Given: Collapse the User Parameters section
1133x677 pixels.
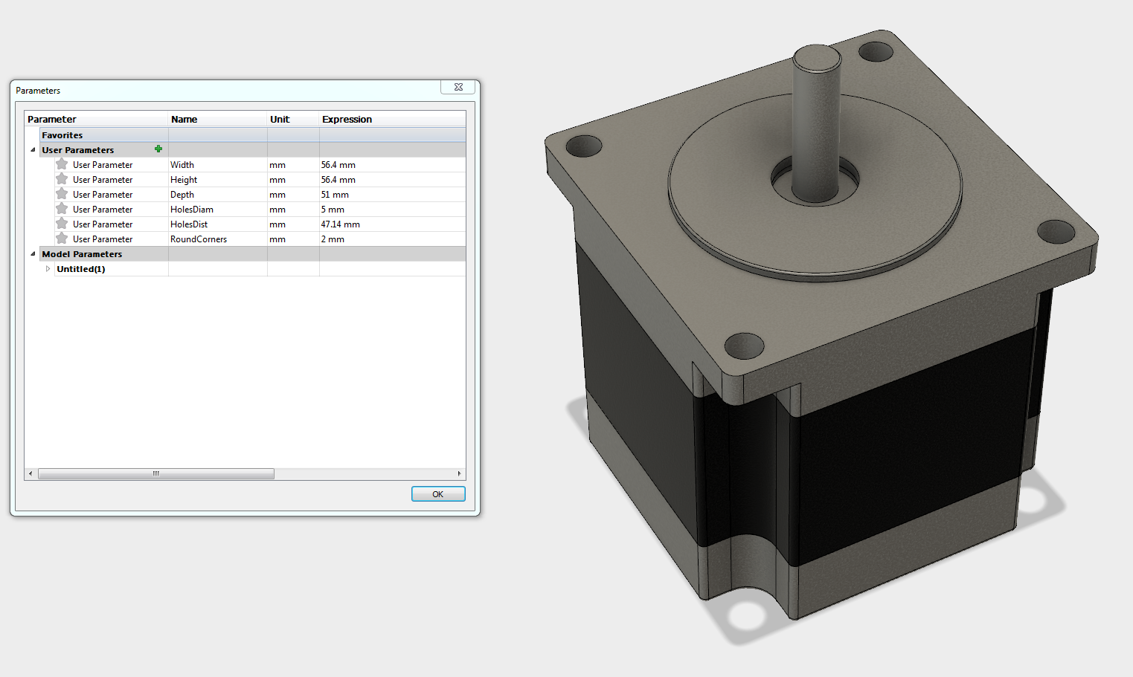Looking at the screenshot, I should pos(33,150).
